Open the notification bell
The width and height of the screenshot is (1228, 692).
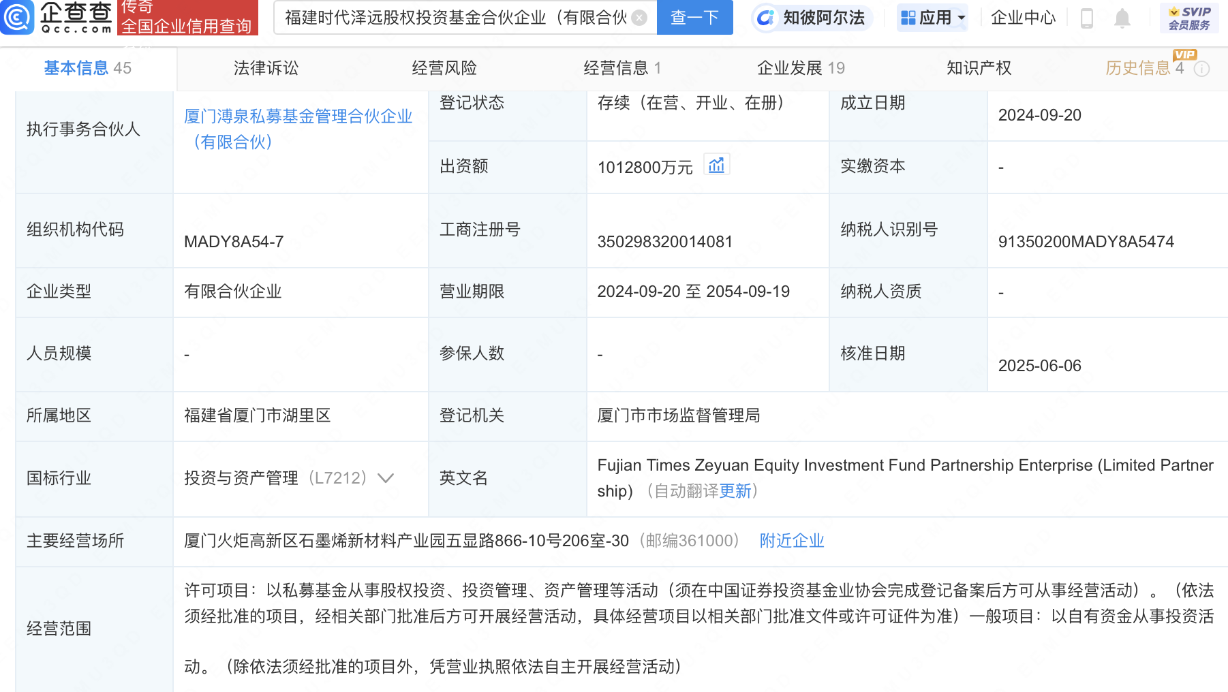[1121, 19]
